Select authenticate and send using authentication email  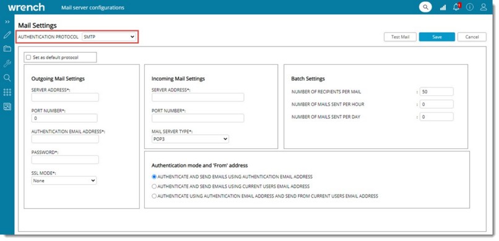point(154,177)
